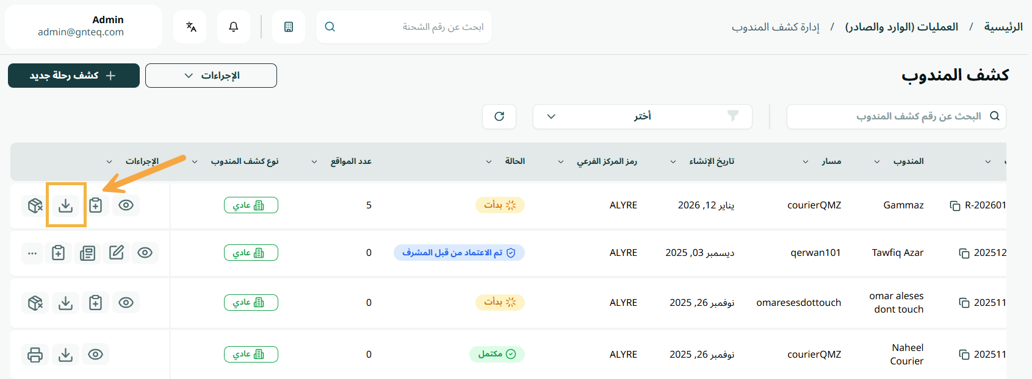Open the أختر filter dropdown

(x=643, y=116)
